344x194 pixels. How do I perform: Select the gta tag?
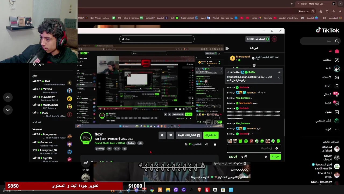[140, 143]
